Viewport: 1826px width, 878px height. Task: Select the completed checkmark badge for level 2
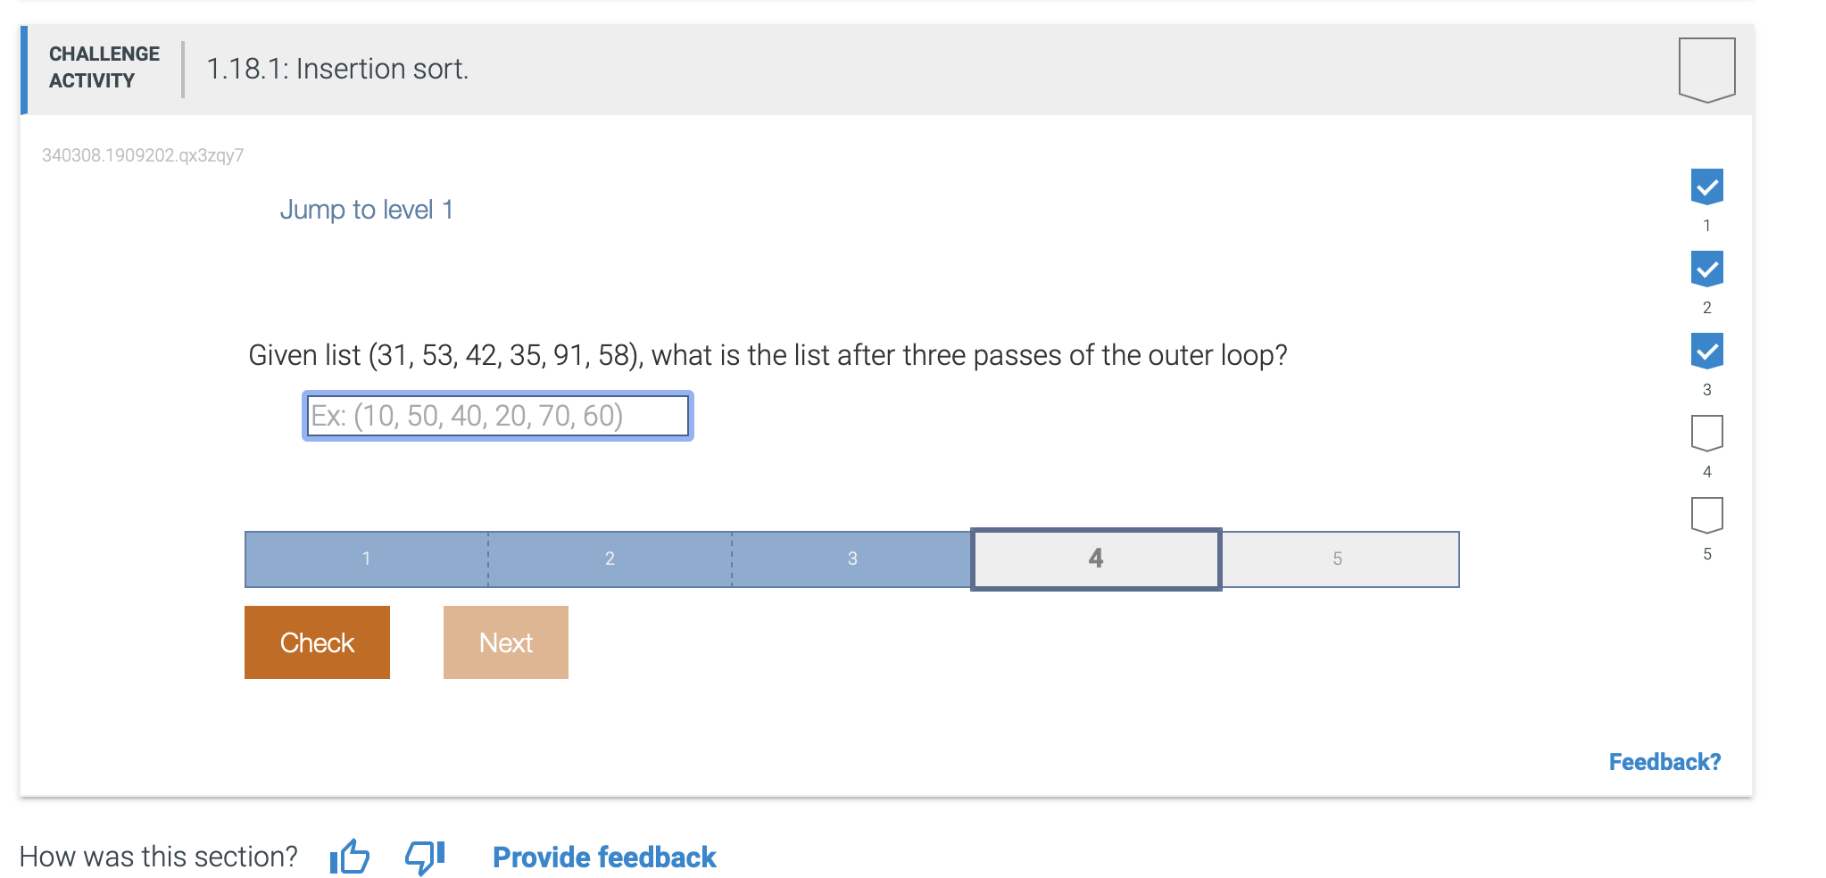click(1706, 268)
